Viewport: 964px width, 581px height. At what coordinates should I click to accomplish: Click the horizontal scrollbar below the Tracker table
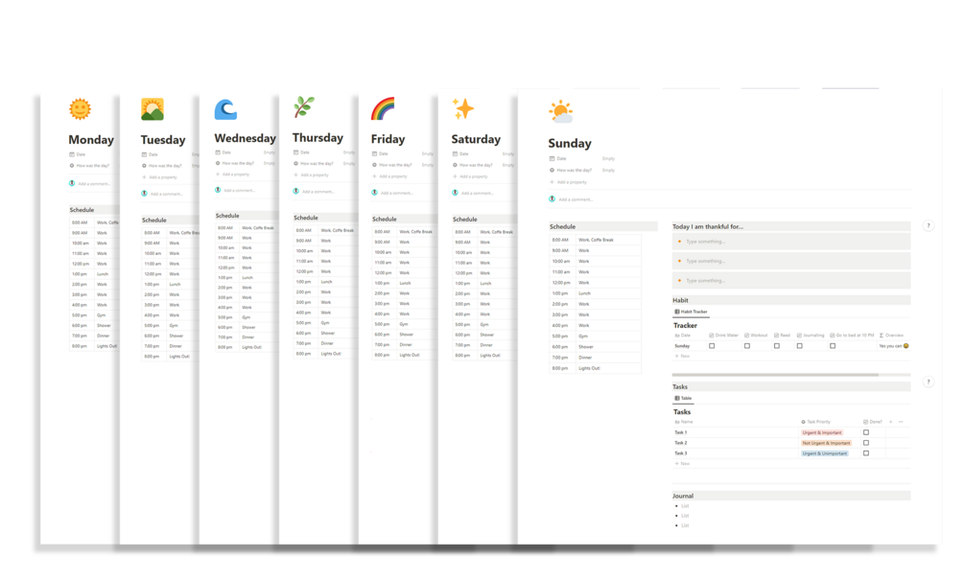pyautogui.click(x=775, y=375)
